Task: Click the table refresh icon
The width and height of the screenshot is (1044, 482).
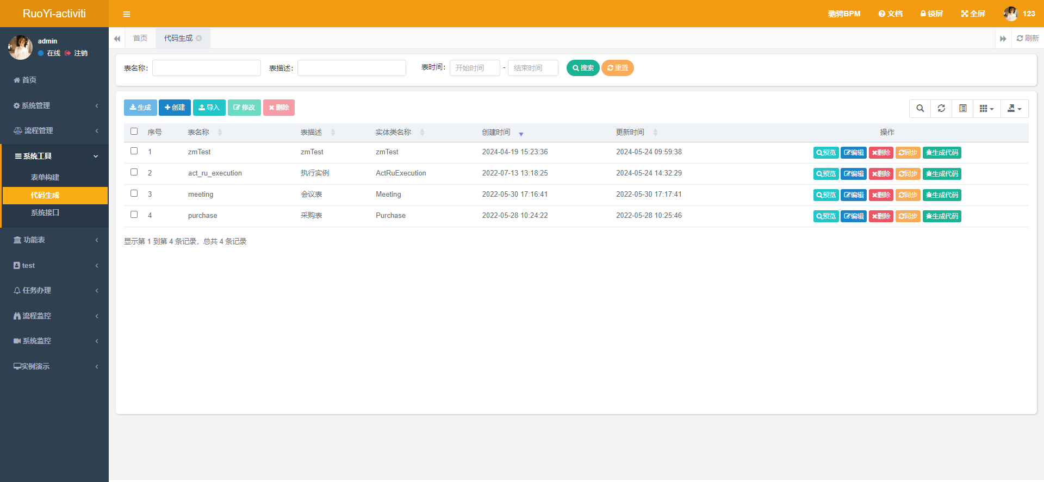Action: [941, 109]
